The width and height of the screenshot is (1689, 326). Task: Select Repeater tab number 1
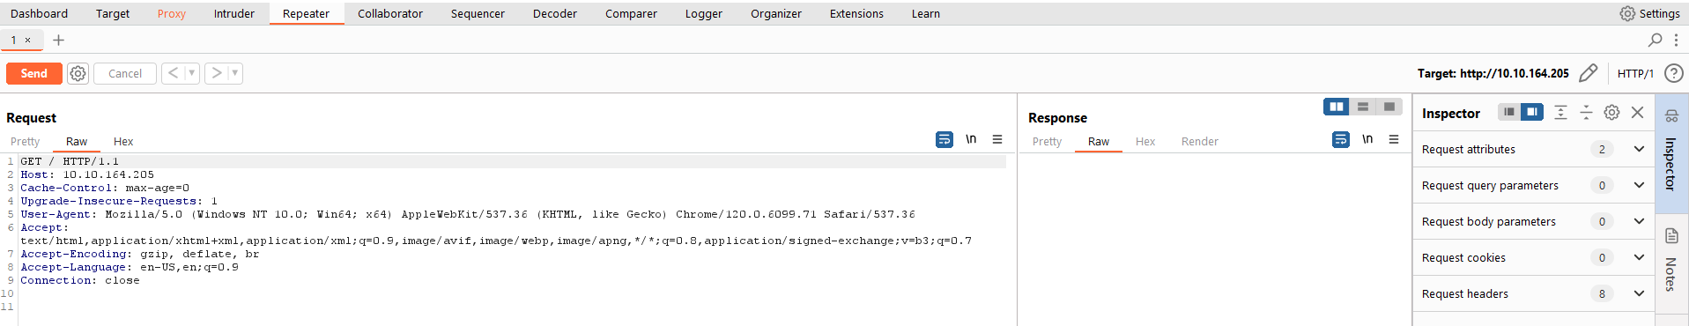[x=14, y=40]
